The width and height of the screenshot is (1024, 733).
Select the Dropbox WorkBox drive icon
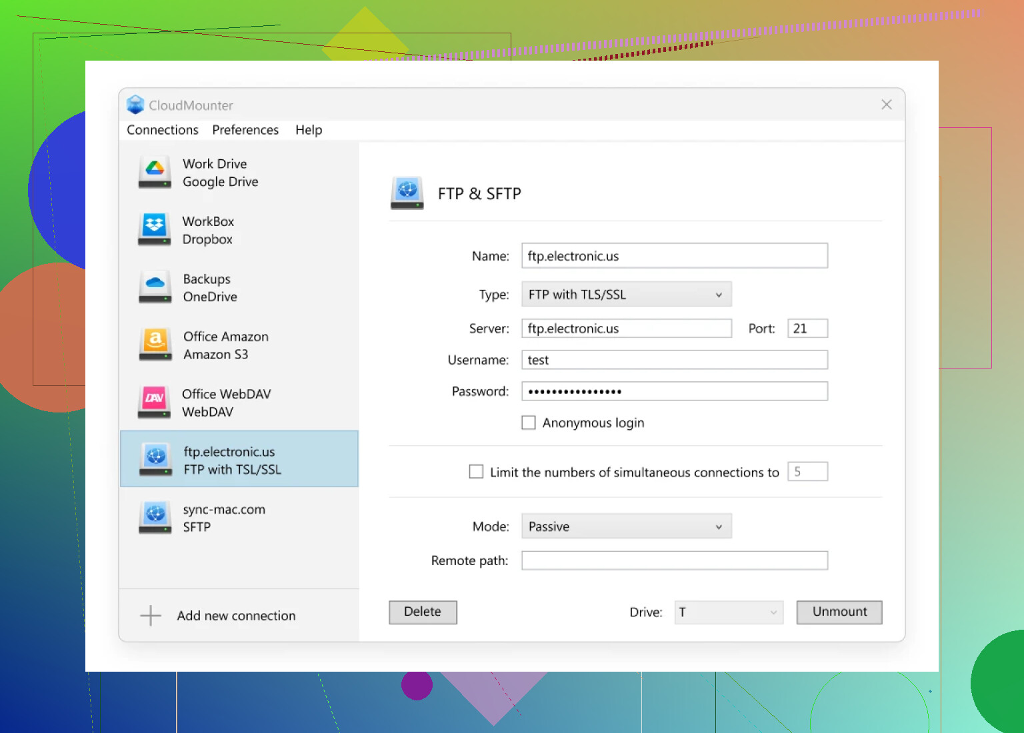pos(155,230)
